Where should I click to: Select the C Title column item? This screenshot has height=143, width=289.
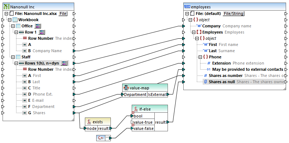[x=31, y=88]
